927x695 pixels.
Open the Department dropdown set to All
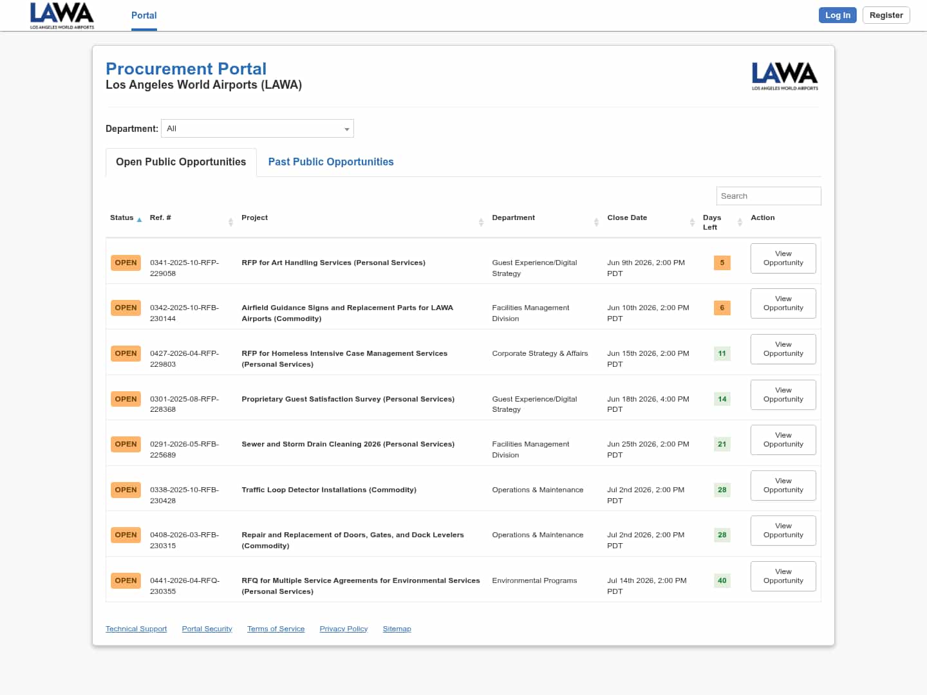pyautogui.click(x=257, y=129)
